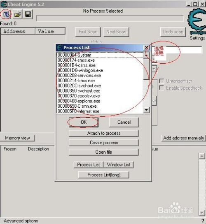206x224 pixels.
Task: Minimize the Cheat Engine window
Action: tap(189, 4)
